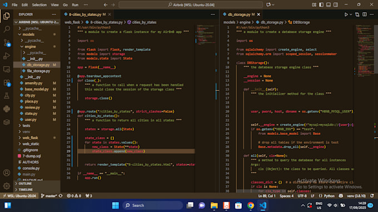Click the WSL: Ubuntu-20.04 remote indicator

tap(19, 196)
